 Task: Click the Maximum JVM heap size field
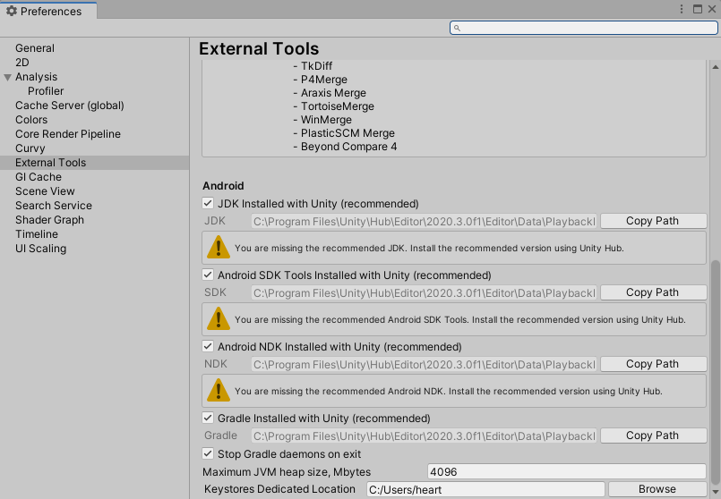pyautogui.click(x=567, y=471)
